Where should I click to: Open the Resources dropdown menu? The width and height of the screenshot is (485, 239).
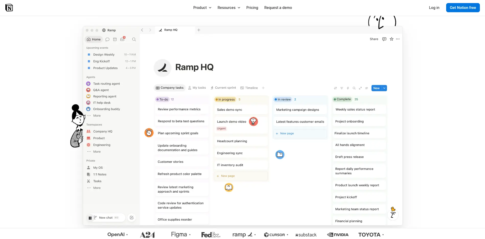229,8
